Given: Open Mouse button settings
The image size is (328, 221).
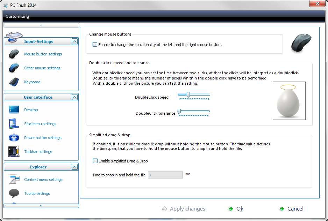Looking at the screenshot, I should (43, 54).
